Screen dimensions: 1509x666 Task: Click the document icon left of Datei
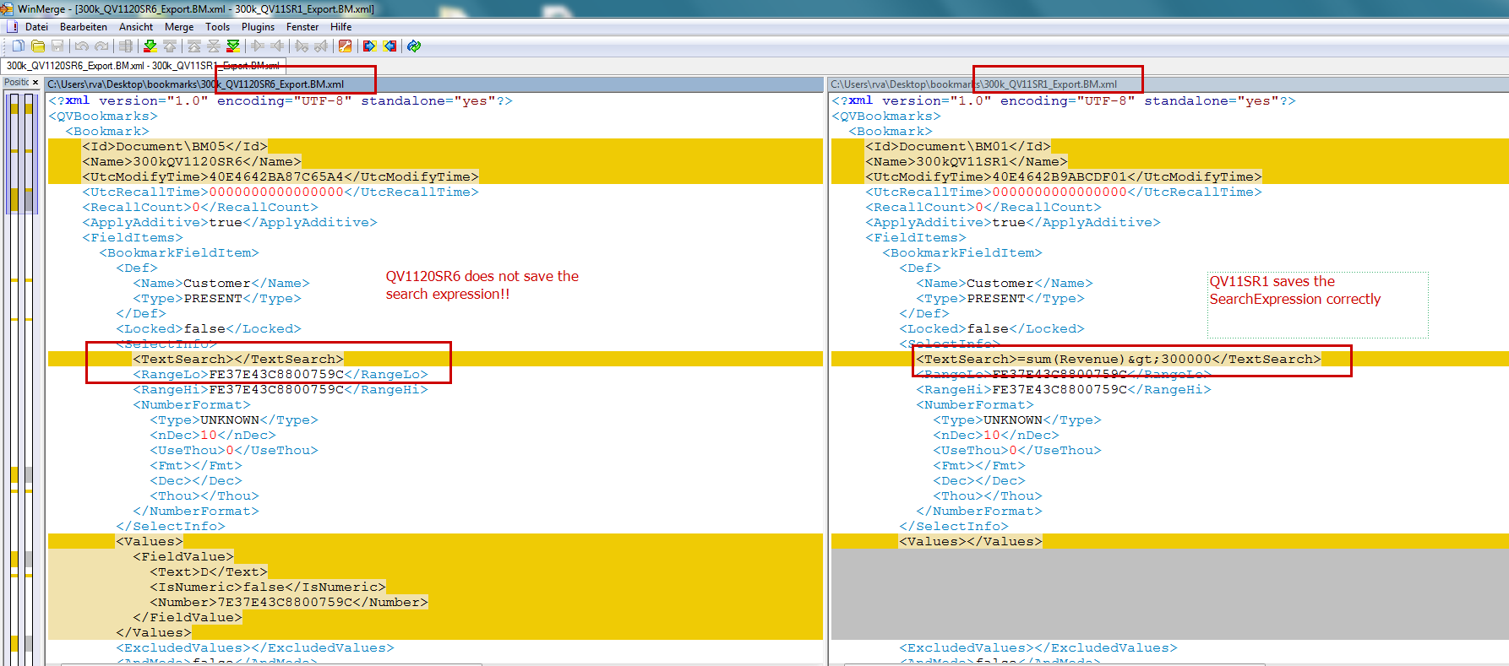[13, 27]
